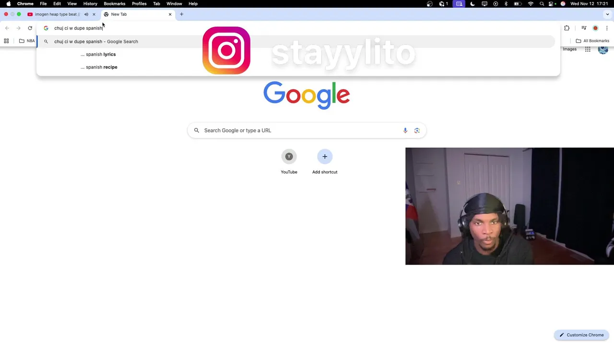This screenshot has width=614, height=345.
Task: Close the New Tab tab
Action: point(170,14)
